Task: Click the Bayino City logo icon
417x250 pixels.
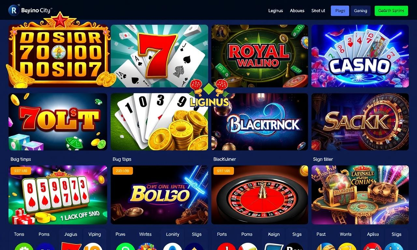Action: (x=14, y=10)
